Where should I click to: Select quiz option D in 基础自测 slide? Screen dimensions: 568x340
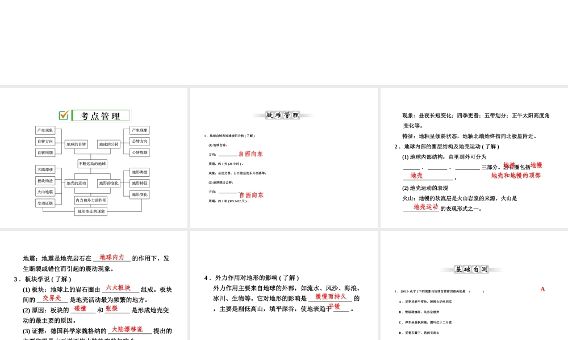point(419,333)
